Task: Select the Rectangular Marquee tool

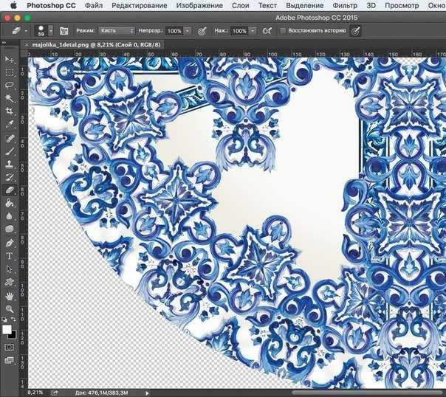Action: point(9,72)
